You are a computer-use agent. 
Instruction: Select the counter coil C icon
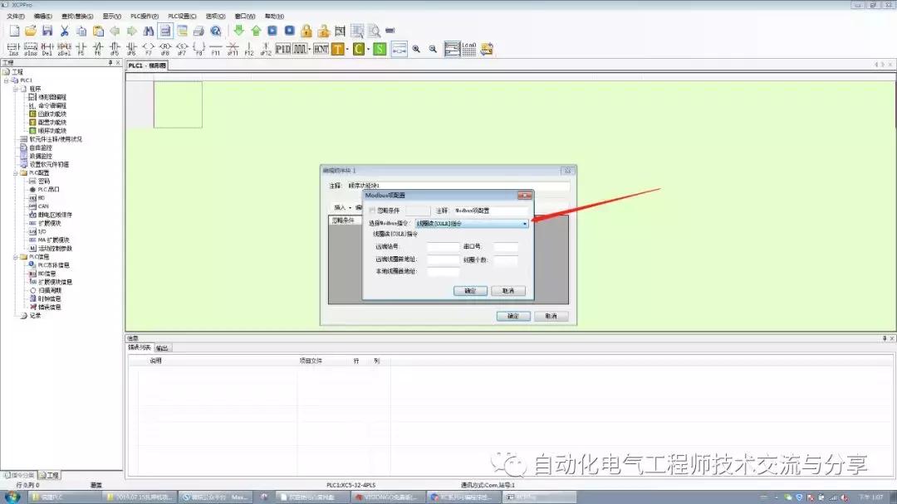(x=357, y=48)
